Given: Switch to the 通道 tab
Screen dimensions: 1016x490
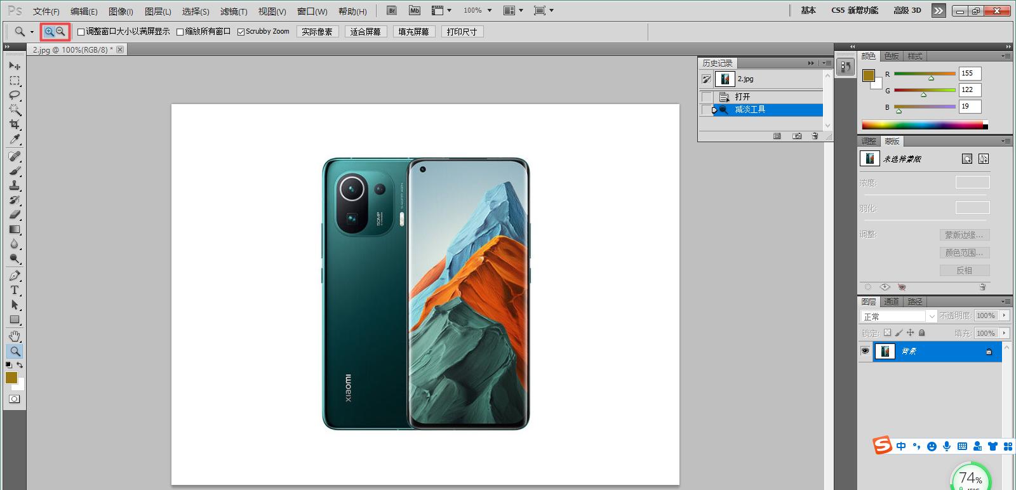Looking at the screenshot, I should tap(892, 302).
